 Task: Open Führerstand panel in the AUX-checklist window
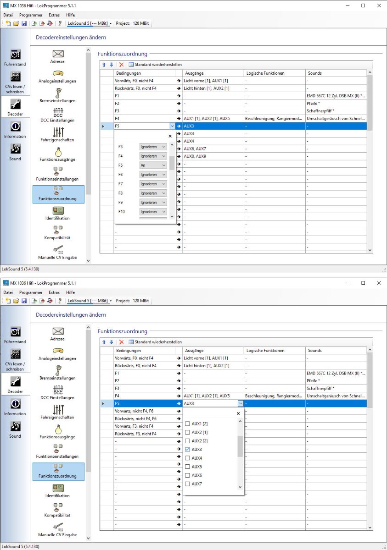[15, 335]
